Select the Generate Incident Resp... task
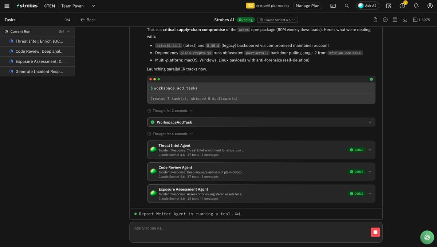Image resolution: width=437 pixels, height=247 pixels. coord(38,72)
